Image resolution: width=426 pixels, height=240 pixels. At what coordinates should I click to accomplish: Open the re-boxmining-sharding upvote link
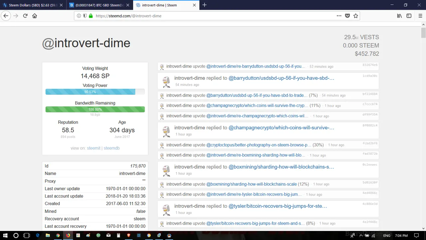point(256,155)
